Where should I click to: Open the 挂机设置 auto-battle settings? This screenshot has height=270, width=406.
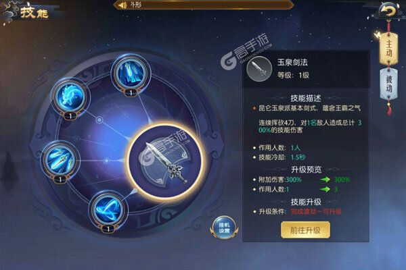[x=224, y=228]
